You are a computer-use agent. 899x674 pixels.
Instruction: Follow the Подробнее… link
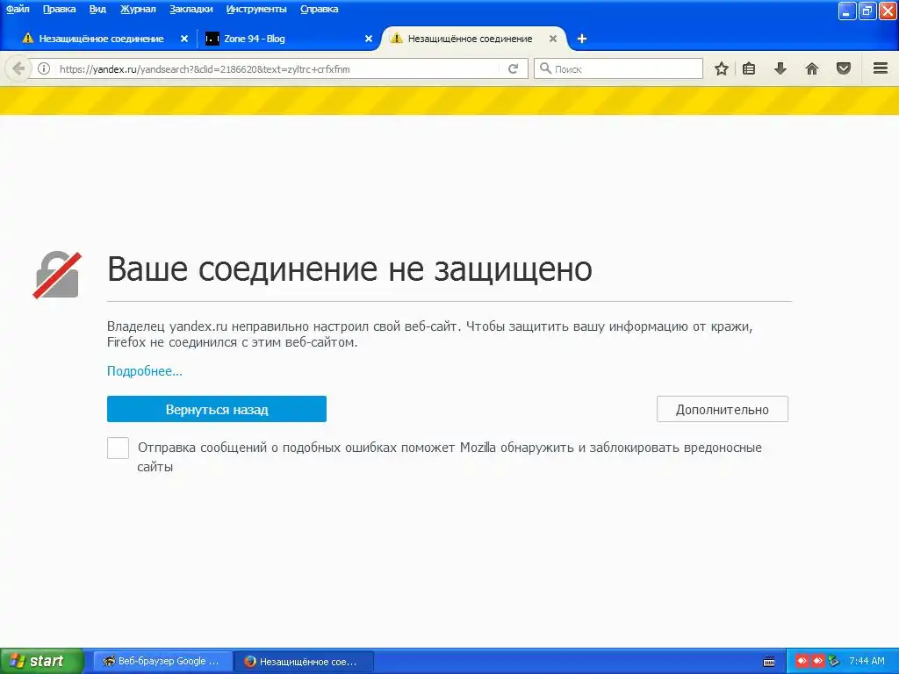(145, 371)
